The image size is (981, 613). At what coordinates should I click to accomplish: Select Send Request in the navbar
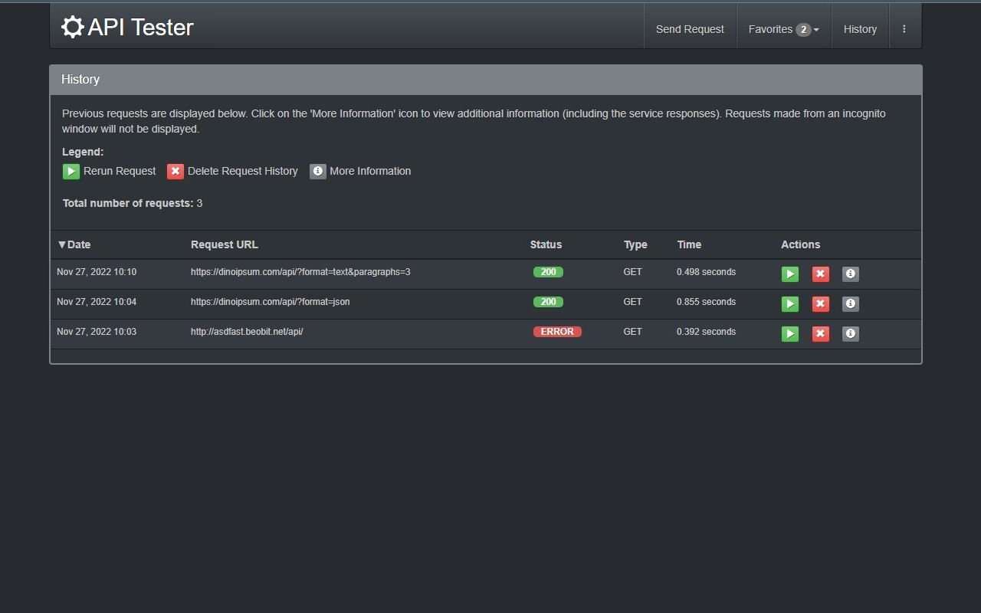click(689, 28)
